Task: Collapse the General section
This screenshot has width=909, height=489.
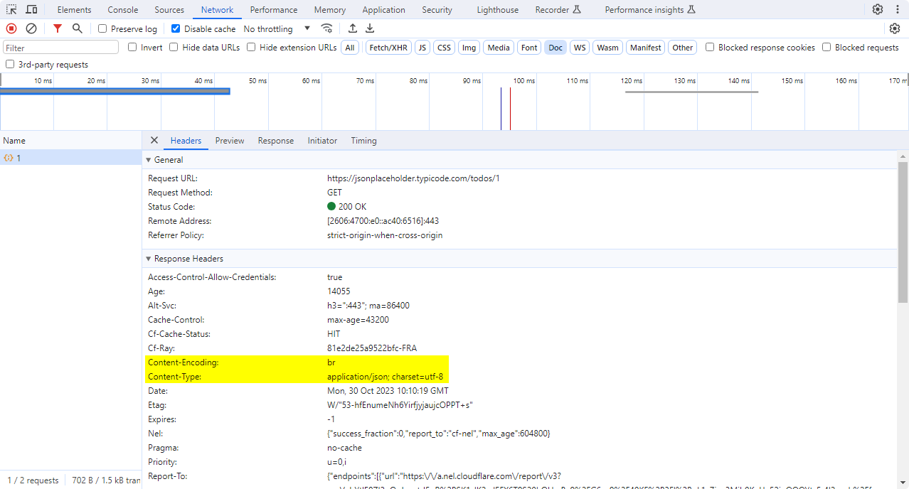Action: coord(149,160)
